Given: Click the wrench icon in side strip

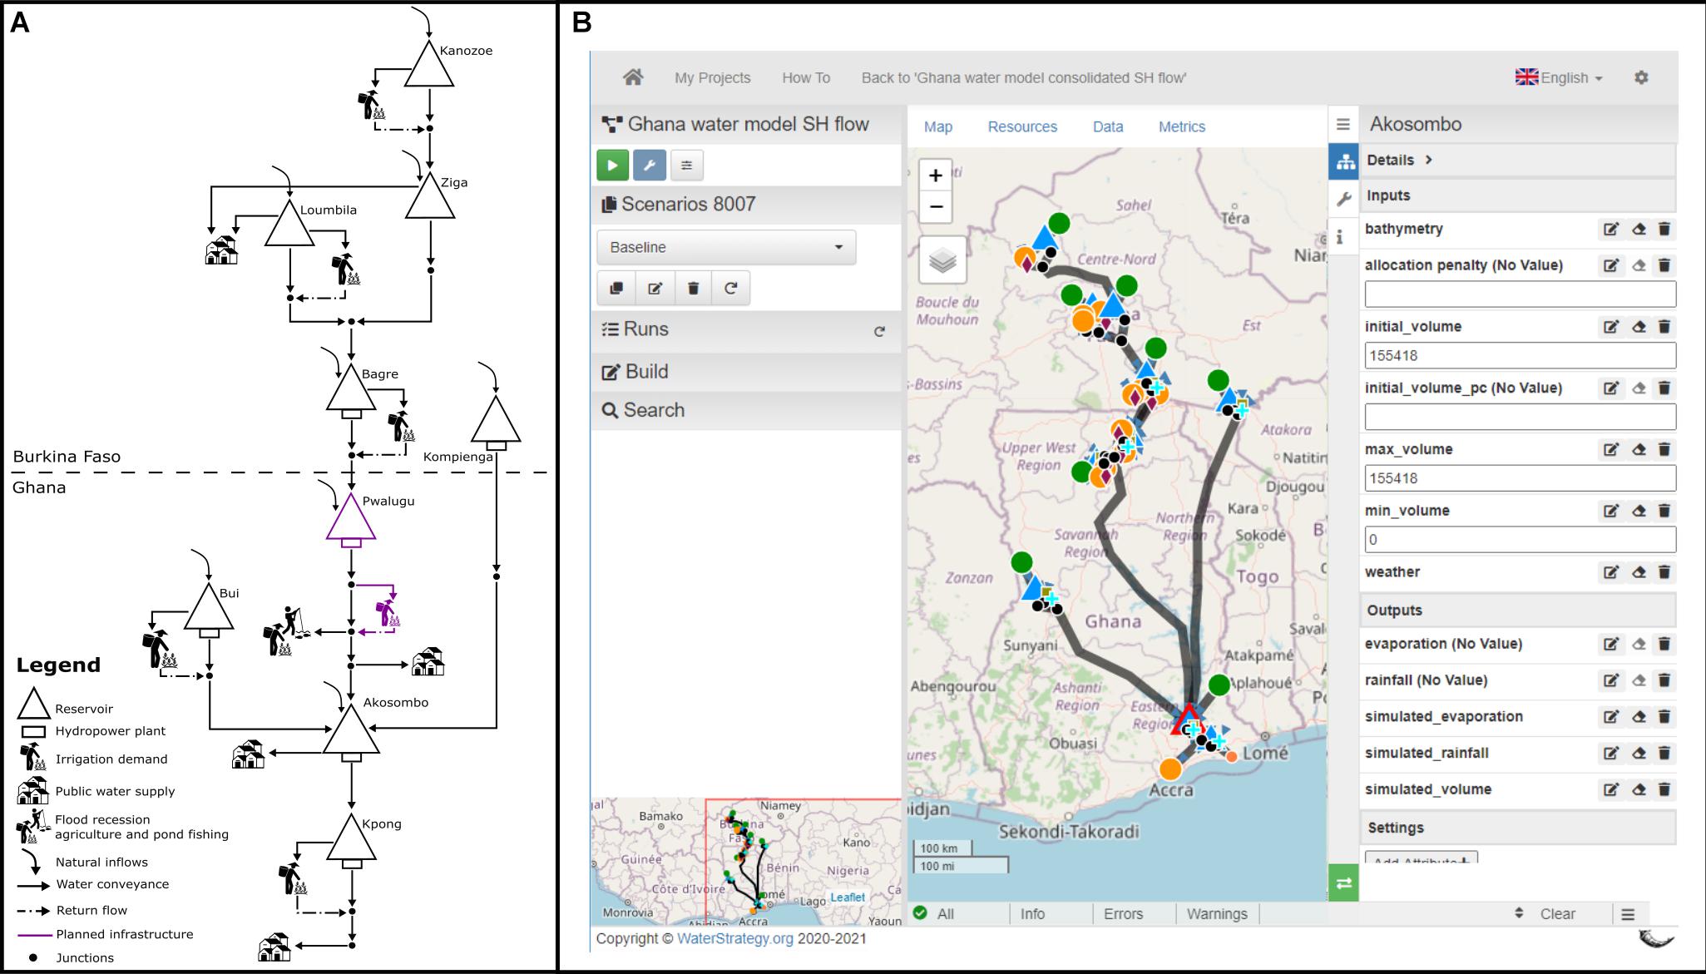Looking at the screenshot, I should click(1343, 200).
